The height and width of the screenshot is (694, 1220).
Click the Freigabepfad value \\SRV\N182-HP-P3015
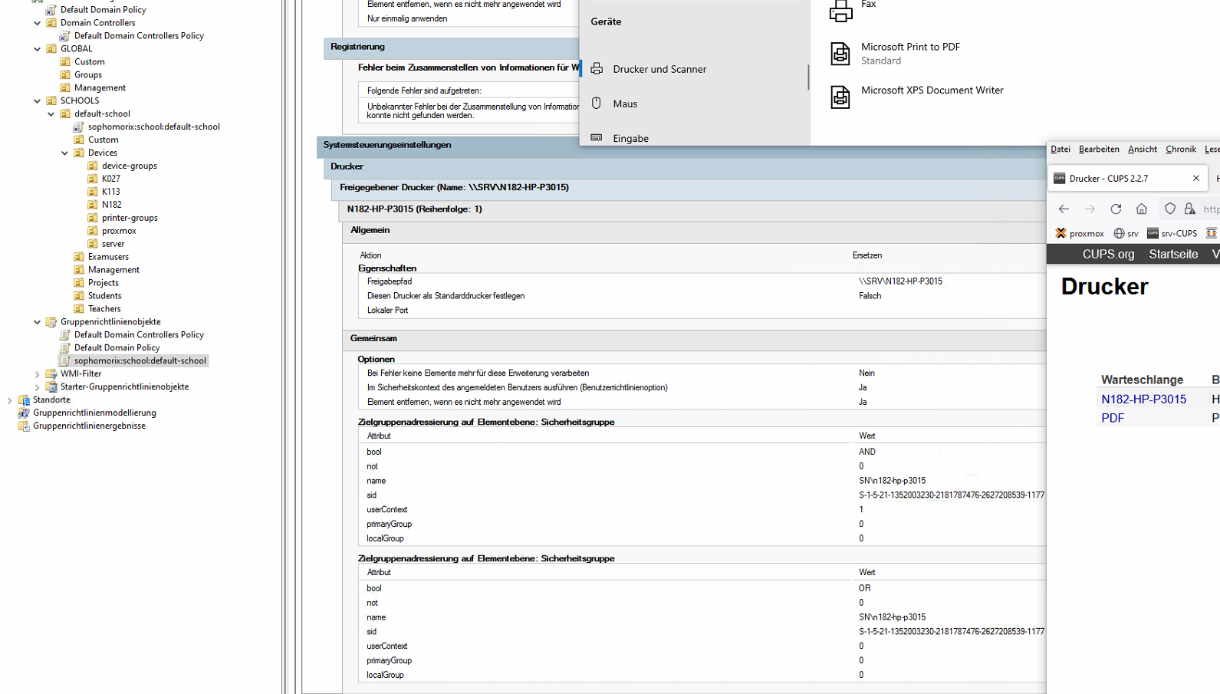(x=900, y=281)
